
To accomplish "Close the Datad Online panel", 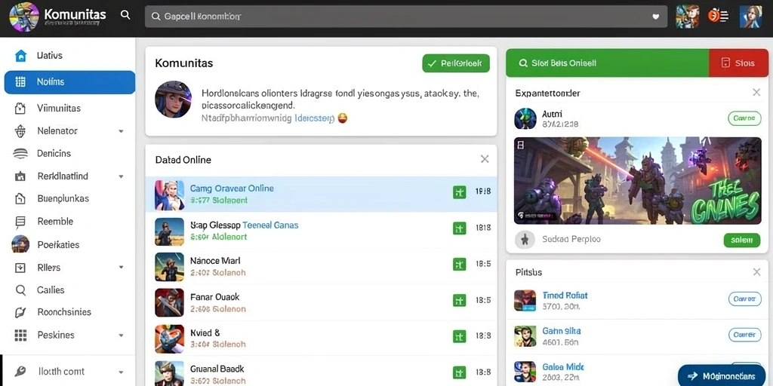I will [x=485, y=159].
